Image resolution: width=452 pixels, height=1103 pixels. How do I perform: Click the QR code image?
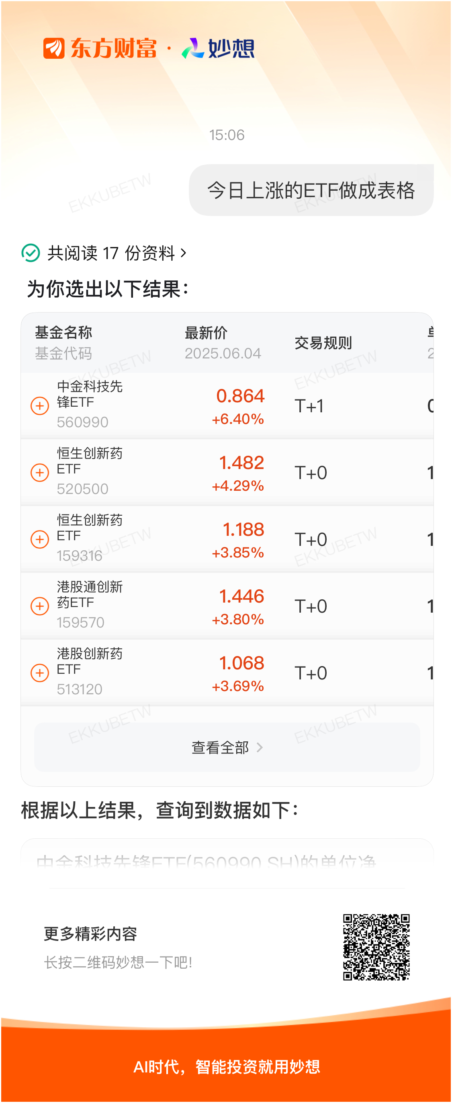tap(376, 947)
